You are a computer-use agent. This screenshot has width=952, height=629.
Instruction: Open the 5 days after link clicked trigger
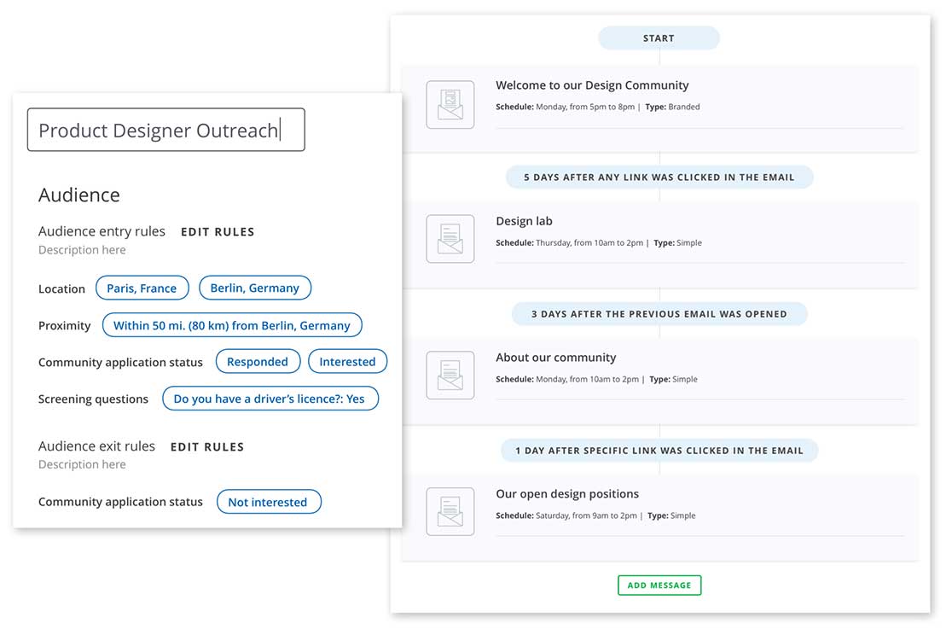659,178
